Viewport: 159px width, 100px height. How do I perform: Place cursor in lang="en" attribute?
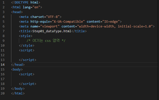[x=31, y=7]
